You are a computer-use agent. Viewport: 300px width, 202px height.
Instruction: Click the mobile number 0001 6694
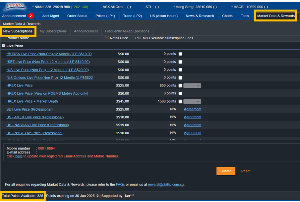46,149
